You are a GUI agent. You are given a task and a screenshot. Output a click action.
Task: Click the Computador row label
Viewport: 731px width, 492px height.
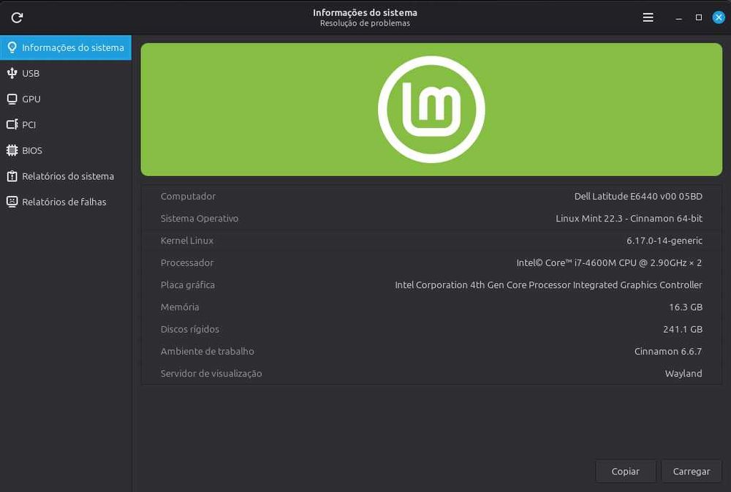click(188, 197)
